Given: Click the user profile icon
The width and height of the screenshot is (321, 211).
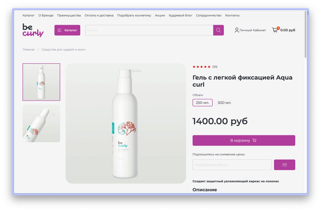Looking at the screenshot, I should (x=237, y=30).
